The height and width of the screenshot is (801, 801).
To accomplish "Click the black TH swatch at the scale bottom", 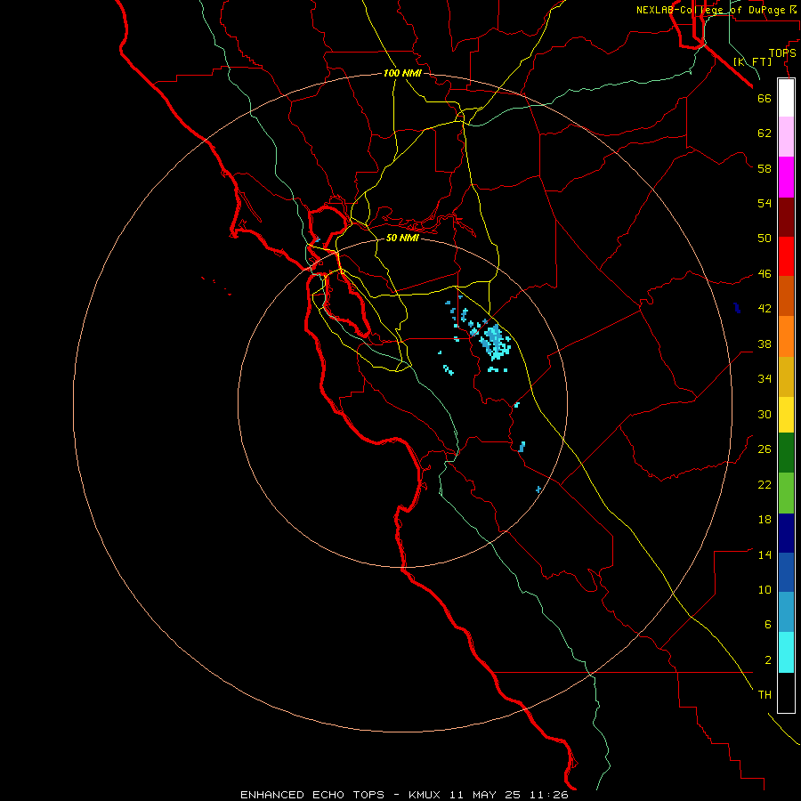I will pyautogui.click(x=786, y=692).
